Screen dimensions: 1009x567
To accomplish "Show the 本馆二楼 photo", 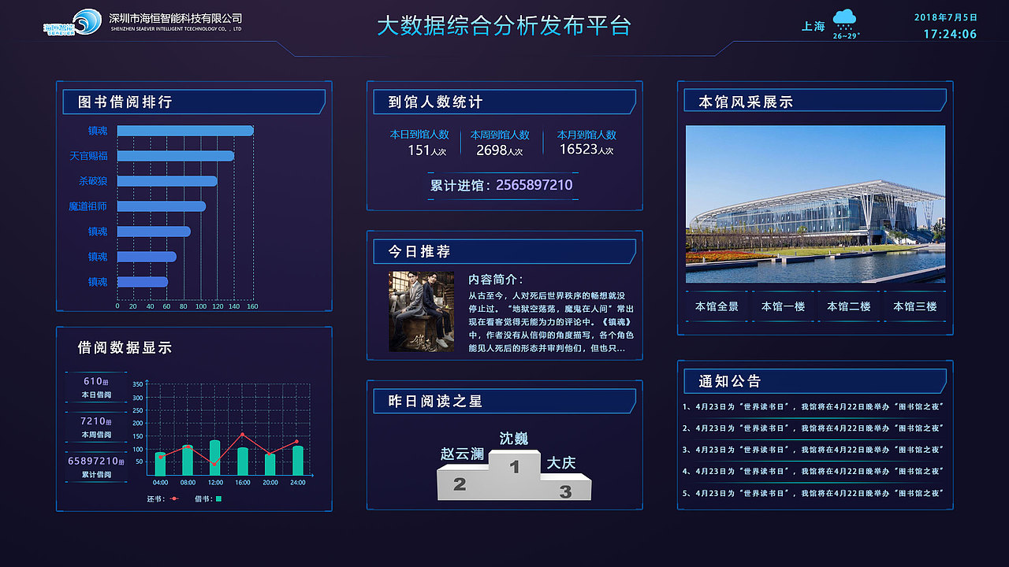I will [849, 306].
